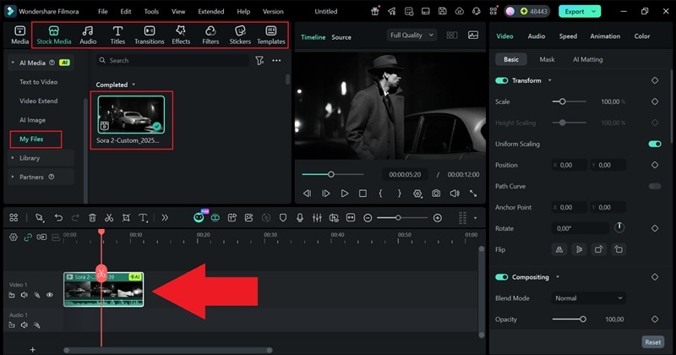Switch to the Mask tab
The height and width of the screenshot is (355, 676).
tap(547, 59)
